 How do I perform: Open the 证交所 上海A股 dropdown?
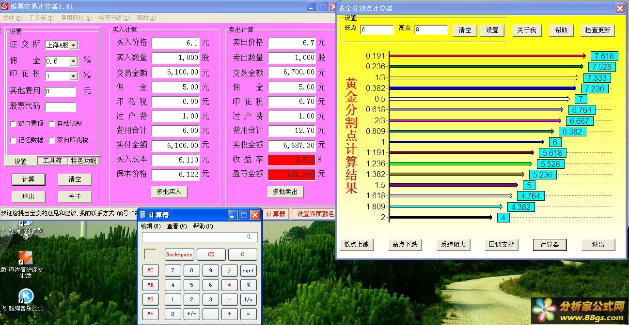(x=73, y=45)
